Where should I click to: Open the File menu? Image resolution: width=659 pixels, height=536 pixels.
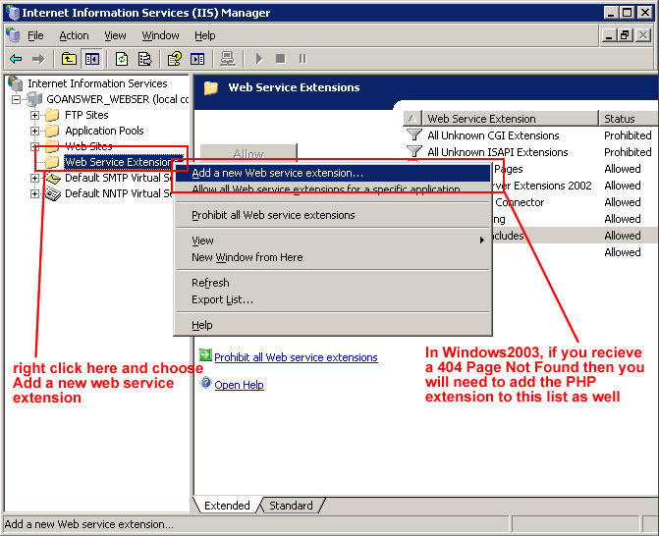(x=35, y=35)
